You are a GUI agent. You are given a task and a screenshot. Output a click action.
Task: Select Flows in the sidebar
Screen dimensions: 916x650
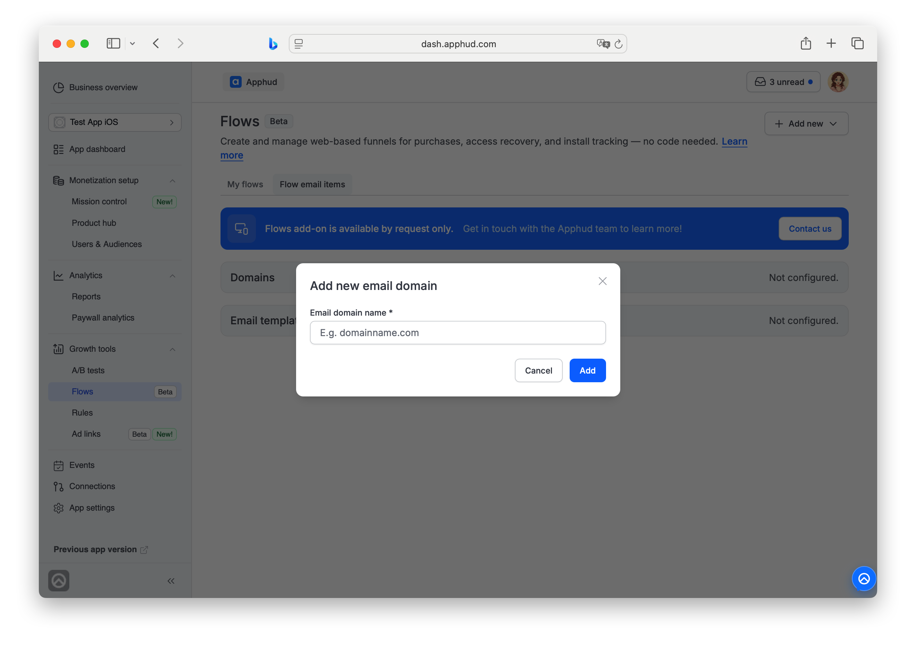(x=115, y=392)
